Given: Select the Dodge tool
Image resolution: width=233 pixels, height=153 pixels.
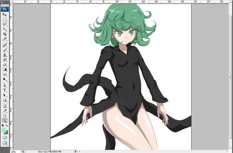Looking at the screenshot, I should click(x=4, y=79).
